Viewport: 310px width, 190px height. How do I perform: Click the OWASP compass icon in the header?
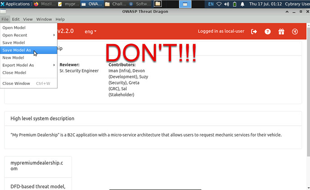point(295,32)
